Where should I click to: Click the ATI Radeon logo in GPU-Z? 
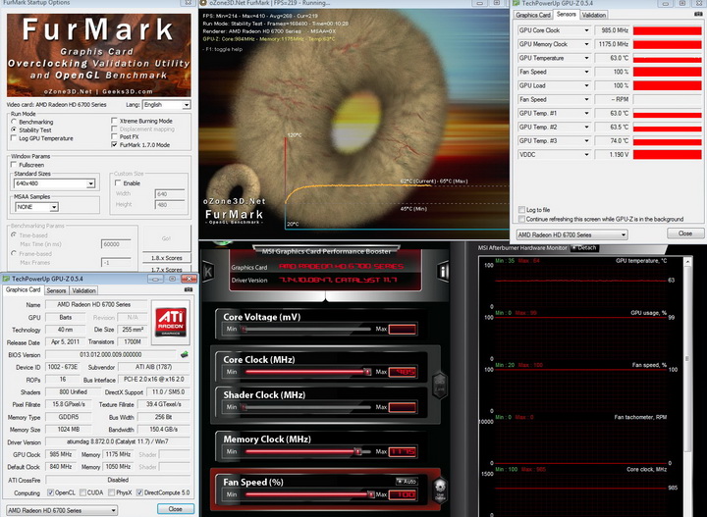(x=171, y=322)
